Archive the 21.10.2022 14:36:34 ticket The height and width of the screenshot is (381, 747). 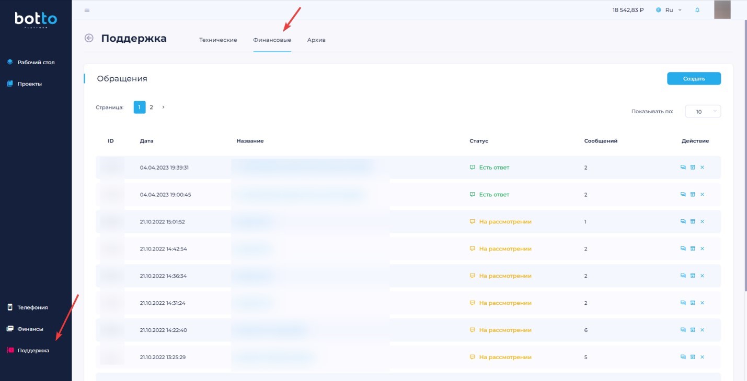[x=693, y=276]
